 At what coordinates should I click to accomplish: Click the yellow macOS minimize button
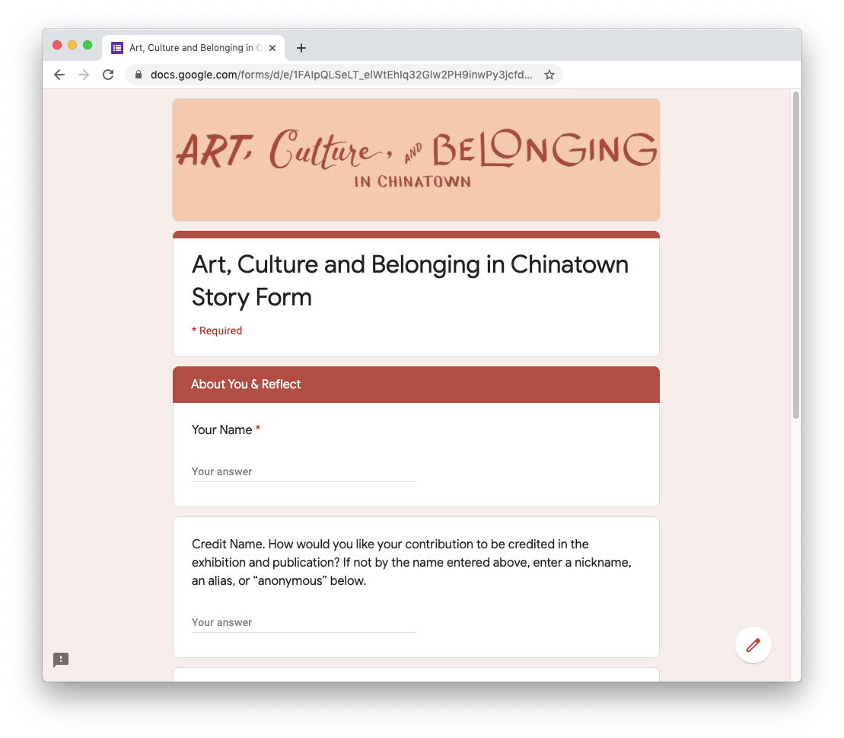72,45
